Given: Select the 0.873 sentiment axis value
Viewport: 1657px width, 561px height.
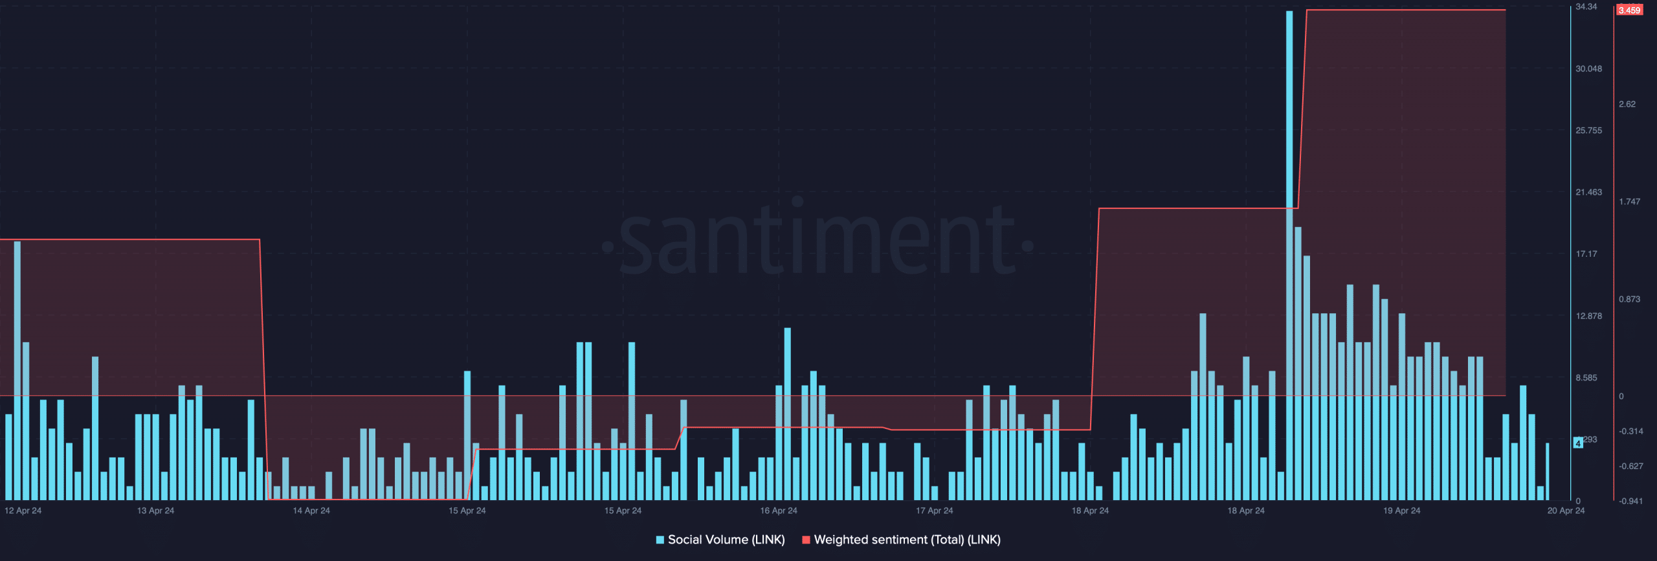Looking at the screenshot, I should click(x=1629, y=299).
